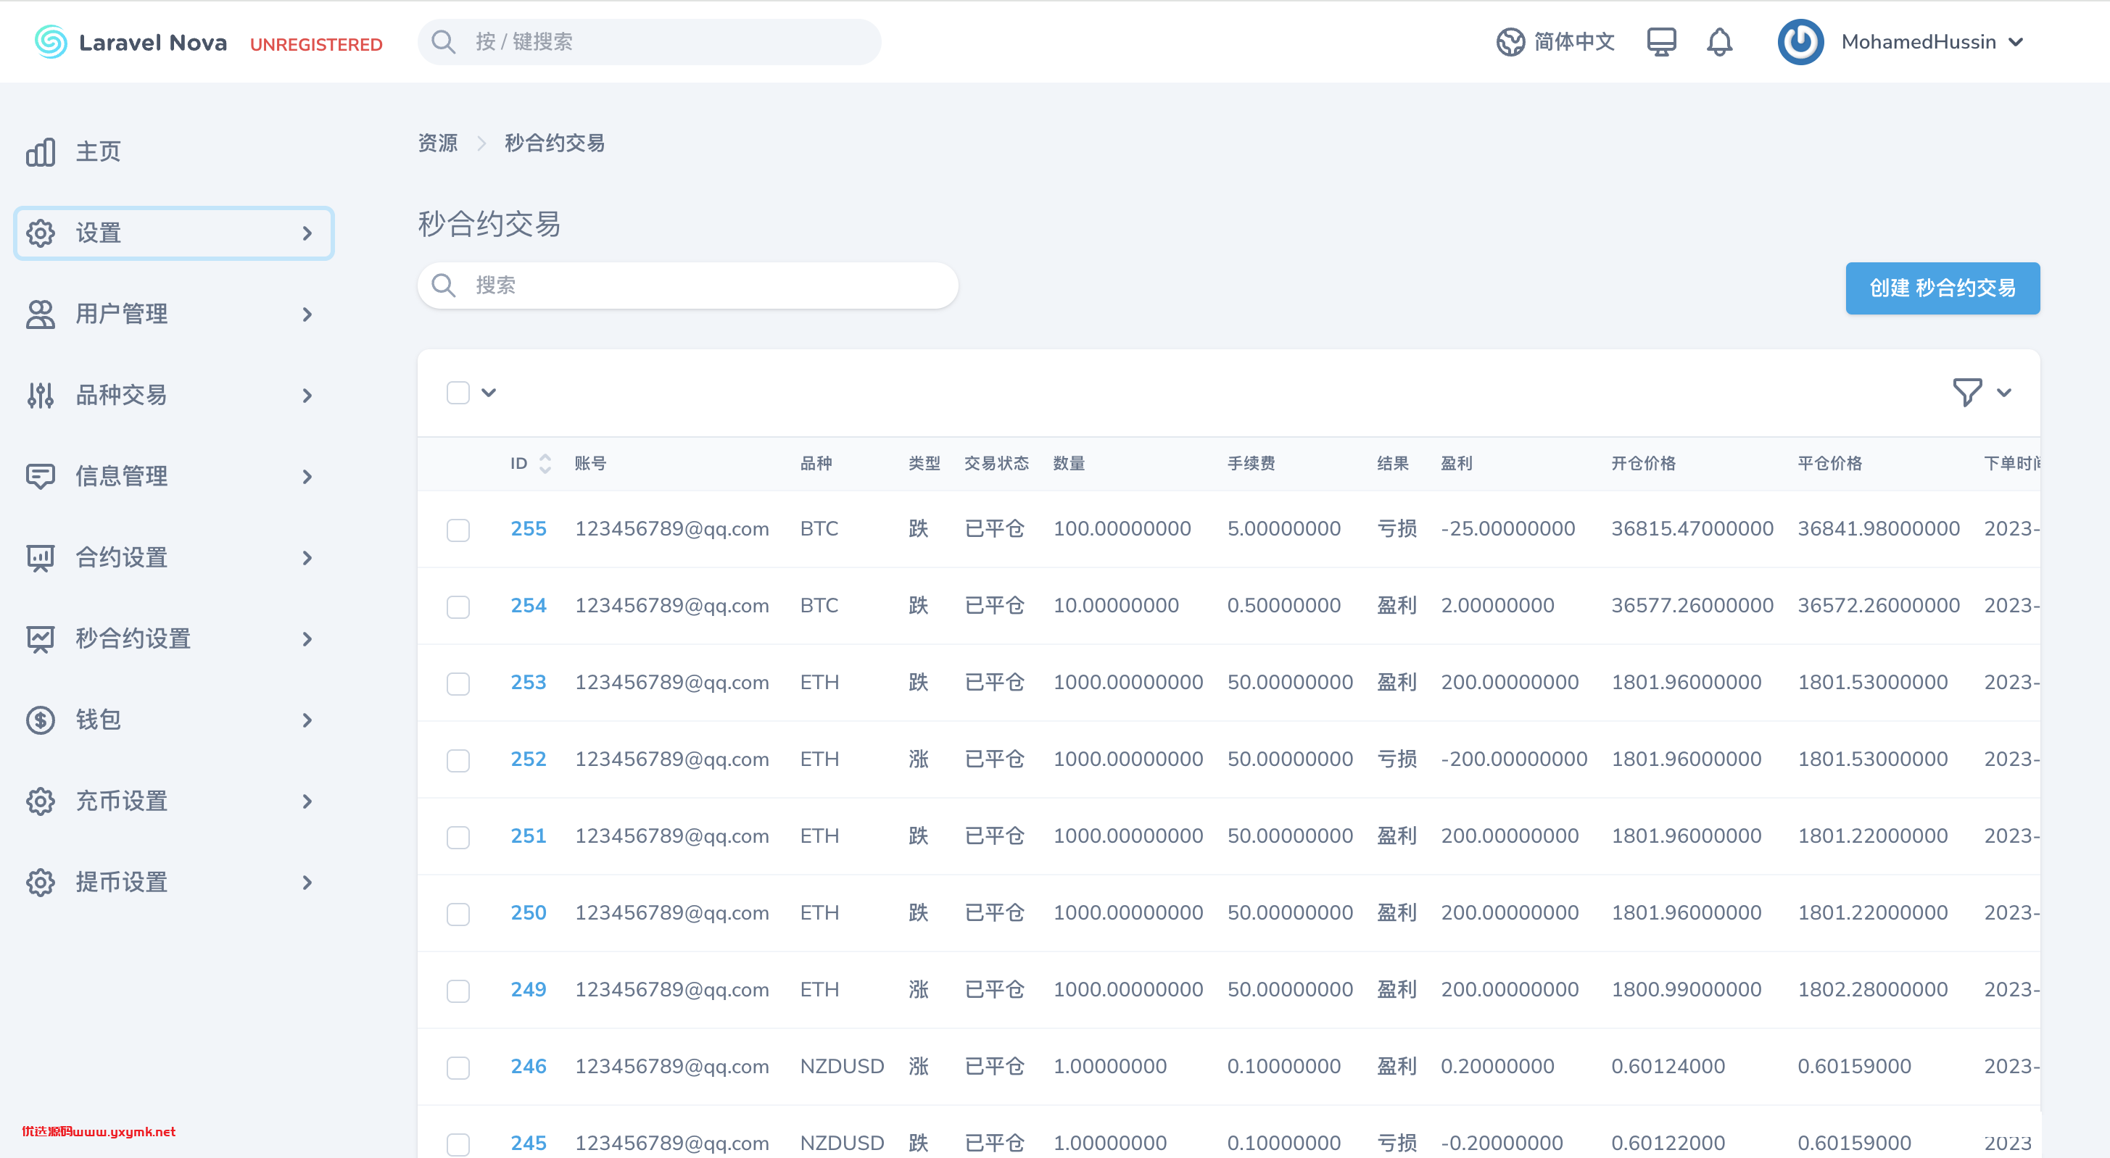Screen dimensions: 2110x1158
Task: Check the checkbox for row 255
Action: (458, 530)
